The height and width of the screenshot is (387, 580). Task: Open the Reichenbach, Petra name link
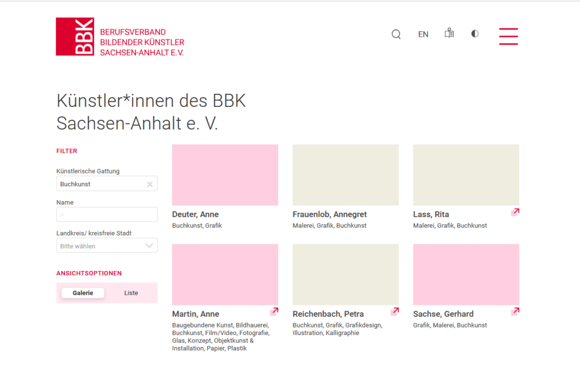[x=328, y=314]
